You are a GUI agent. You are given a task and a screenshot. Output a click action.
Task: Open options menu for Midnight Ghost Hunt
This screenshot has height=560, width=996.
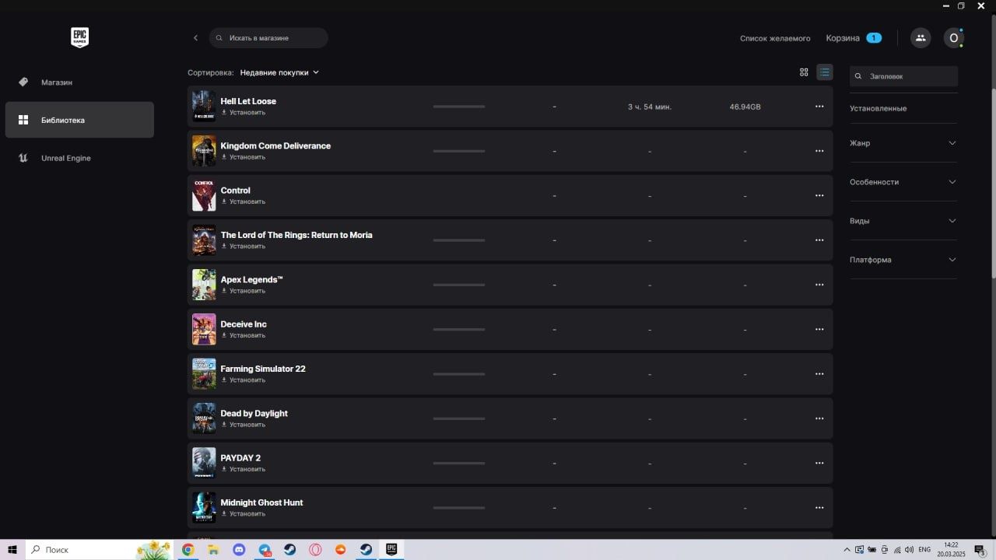tap(819, 508)
